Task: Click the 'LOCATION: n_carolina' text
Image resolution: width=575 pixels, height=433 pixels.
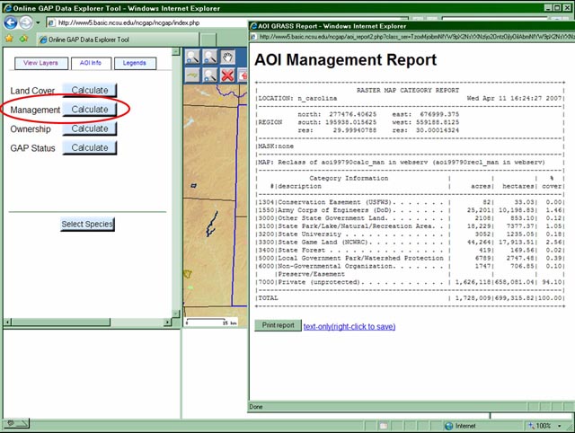Action: [x=297, y=98]
